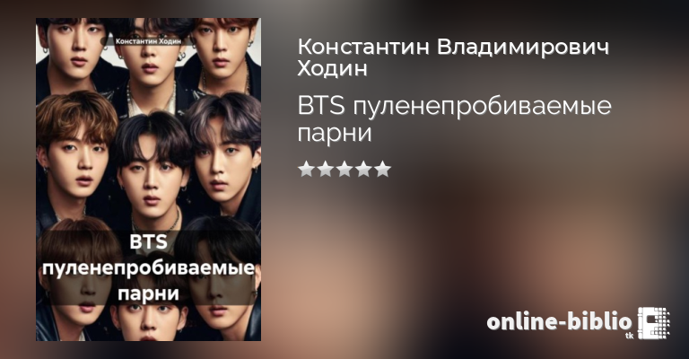689x359 pixels.
Task: Select the surname 'Ходин' in the heading
Action: pos(333,68)
